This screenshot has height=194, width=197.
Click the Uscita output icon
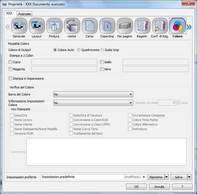(x=72, y=26)
